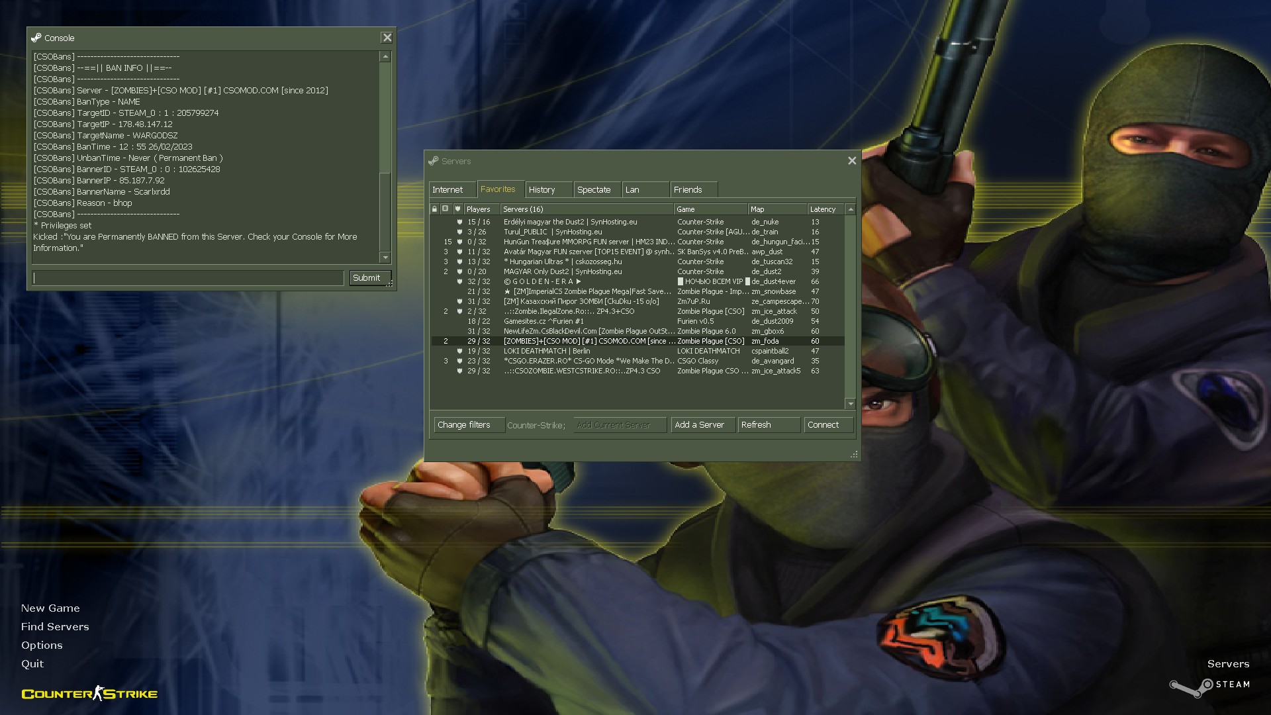1271x715 pixels.
Task: Sort servers by the Latency column
Action: [x=823, y=209]
